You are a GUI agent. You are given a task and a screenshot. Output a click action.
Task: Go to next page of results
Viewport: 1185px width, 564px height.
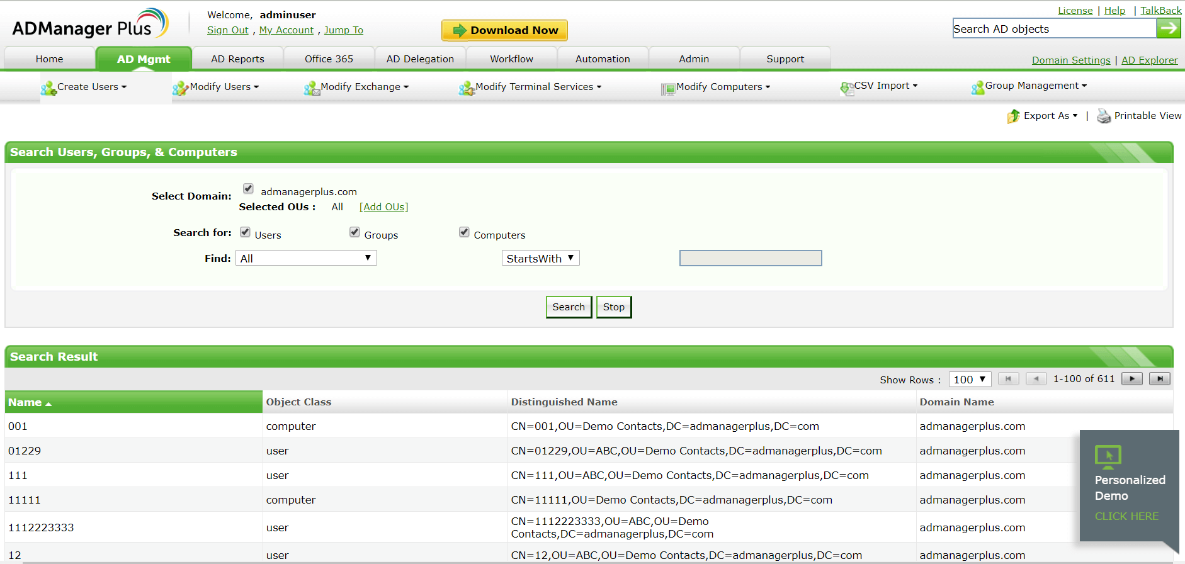click(x=1132, y=379)
